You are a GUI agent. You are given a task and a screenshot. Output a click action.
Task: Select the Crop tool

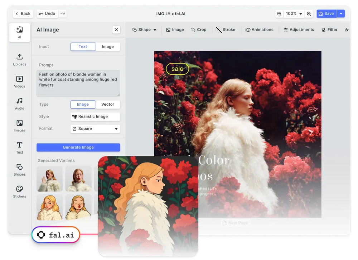pyautogui.click(x=199, y=30)
